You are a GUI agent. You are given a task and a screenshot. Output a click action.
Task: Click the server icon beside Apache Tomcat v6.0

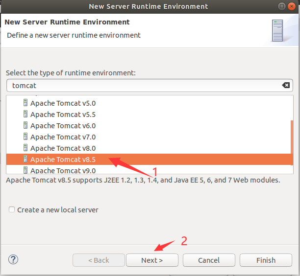click(x=25, y=125)
